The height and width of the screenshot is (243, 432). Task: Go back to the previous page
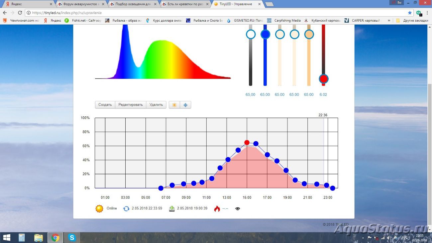coord(5,13)
